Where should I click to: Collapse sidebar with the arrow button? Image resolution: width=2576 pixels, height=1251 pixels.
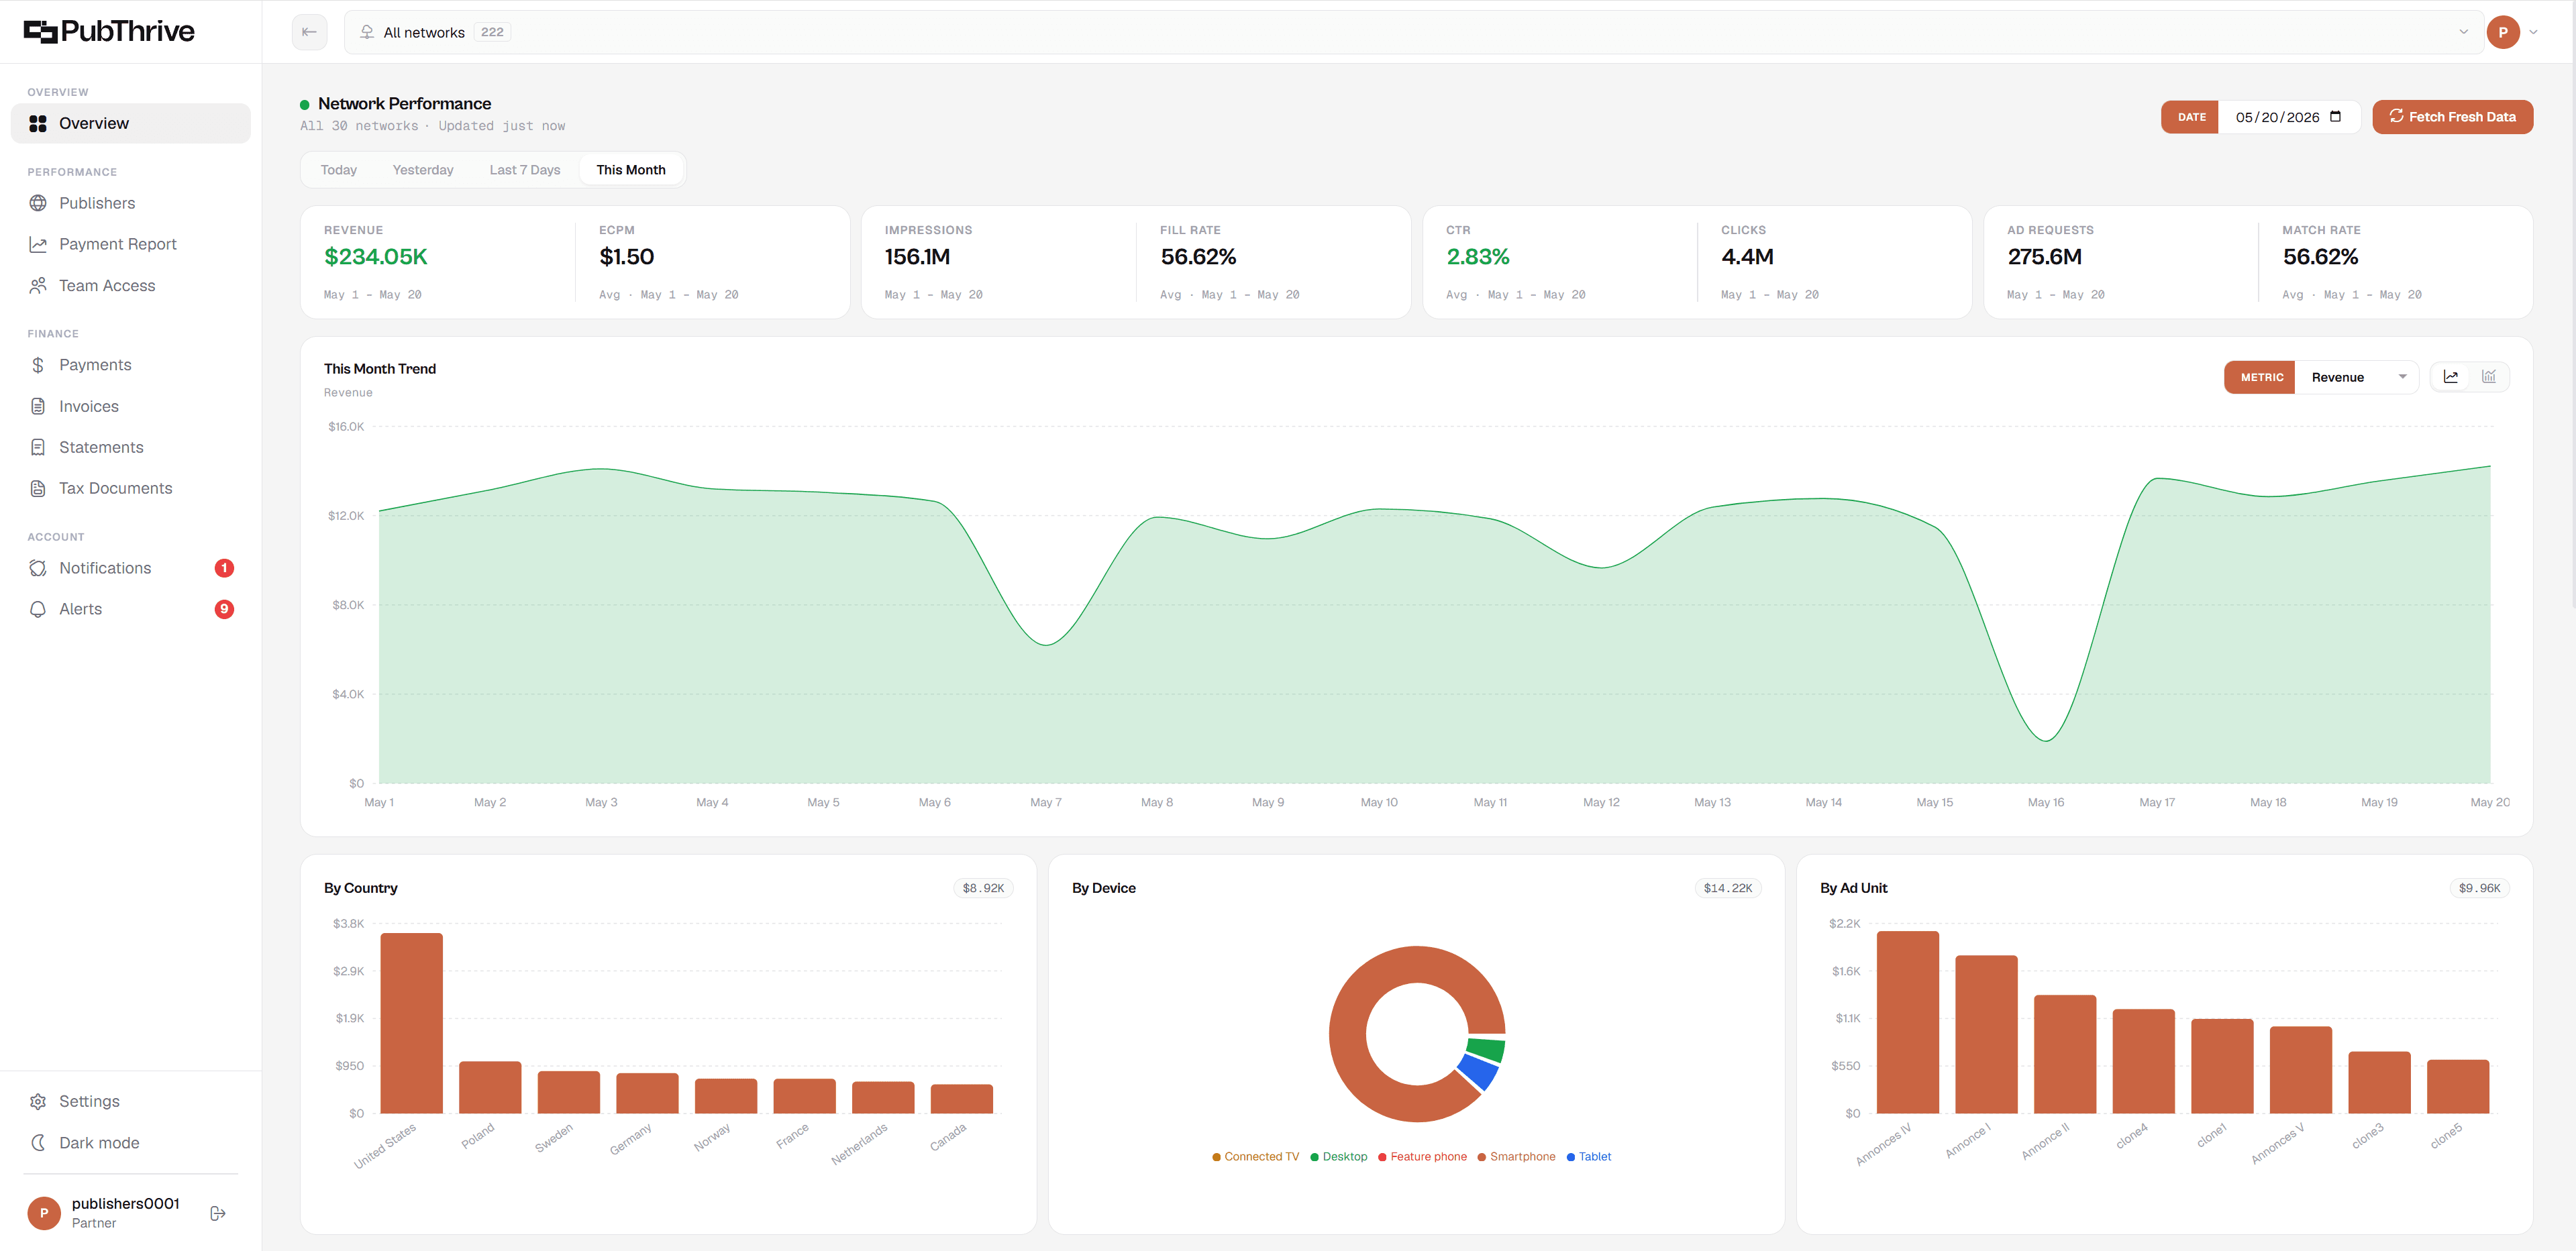tap(310, 32)
